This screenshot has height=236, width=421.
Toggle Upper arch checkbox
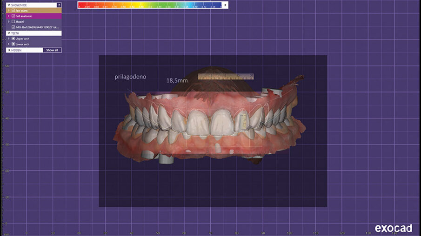13,39
